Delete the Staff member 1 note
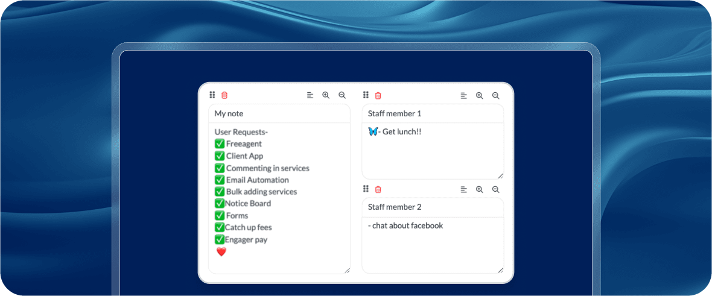 click(x=378, y=95)
